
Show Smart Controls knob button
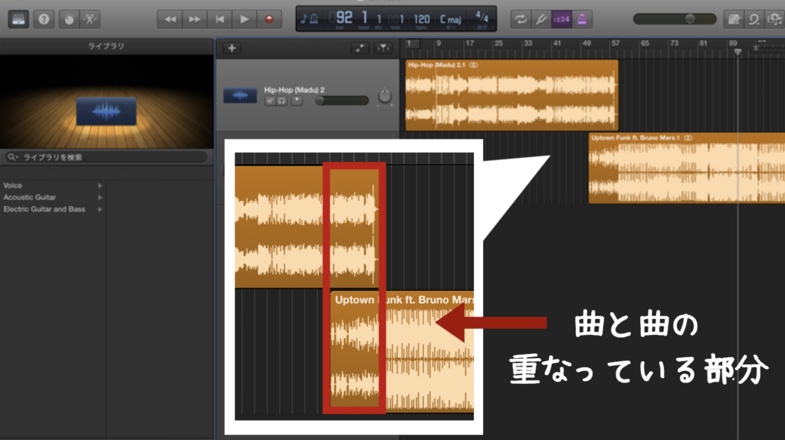69,19
